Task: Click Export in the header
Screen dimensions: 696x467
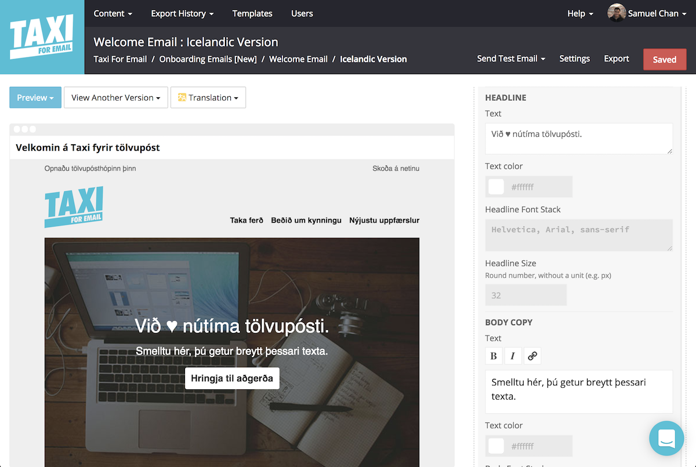Action: 617,59
